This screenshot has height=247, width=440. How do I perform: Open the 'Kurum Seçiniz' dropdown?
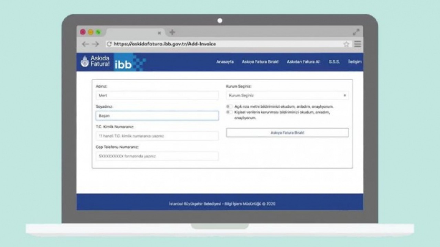(287, 96)
